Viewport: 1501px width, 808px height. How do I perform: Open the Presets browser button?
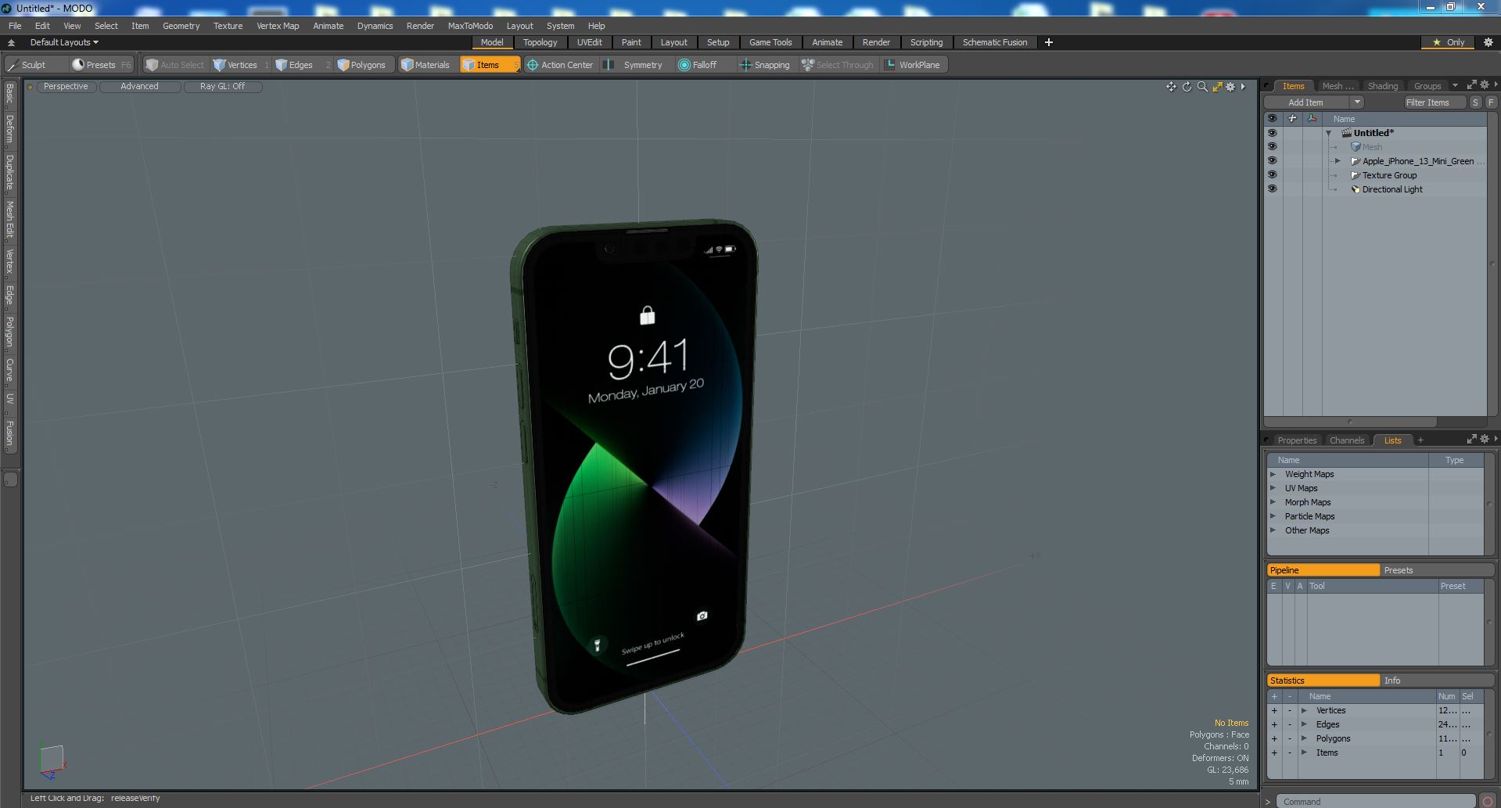[x=101, y=65]
